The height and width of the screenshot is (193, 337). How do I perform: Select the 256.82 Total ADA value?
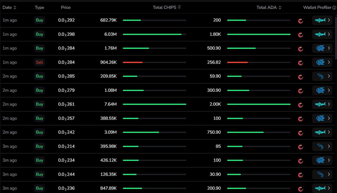pyautogui.click(x=214, y=62)
